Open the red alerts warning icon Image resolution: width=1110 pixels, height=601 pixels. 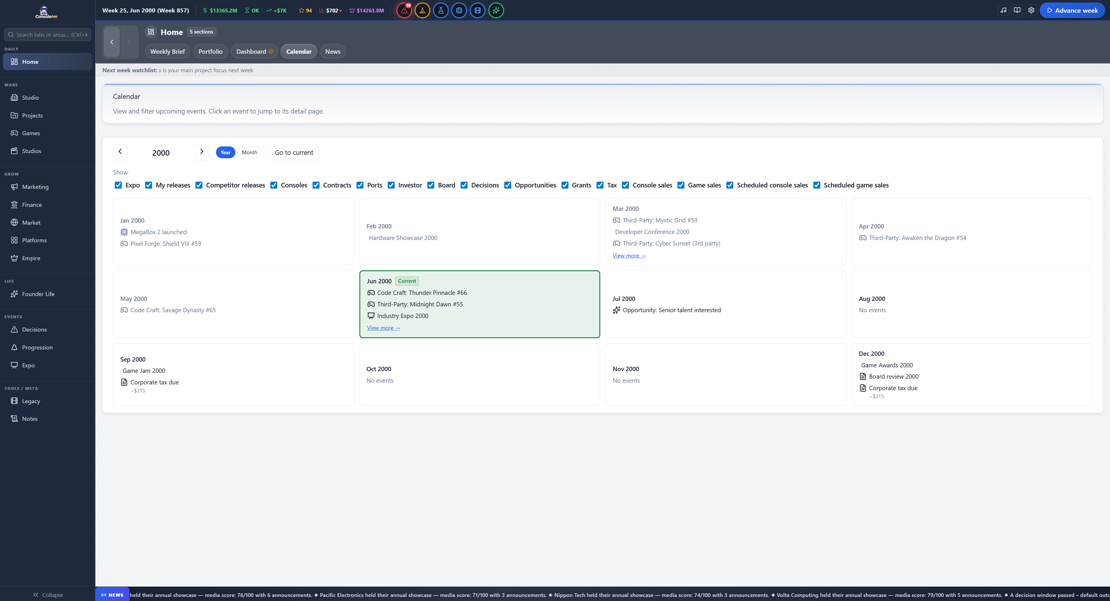click(x=404, y=10)
